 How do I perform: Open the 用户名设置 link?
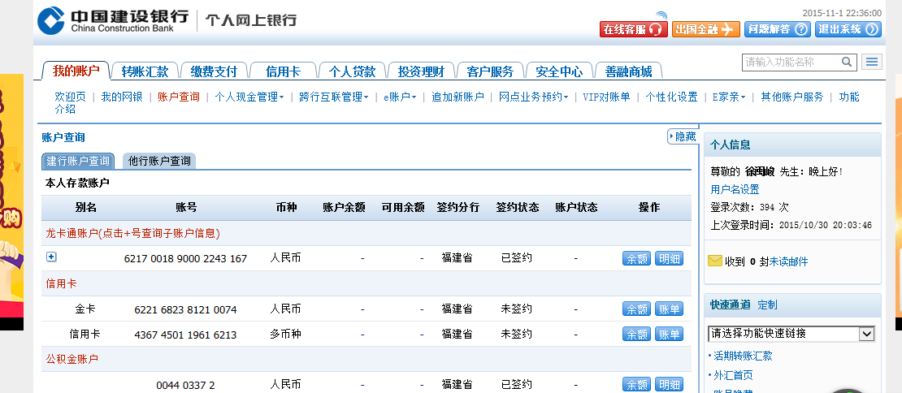(x=735, y=190)
